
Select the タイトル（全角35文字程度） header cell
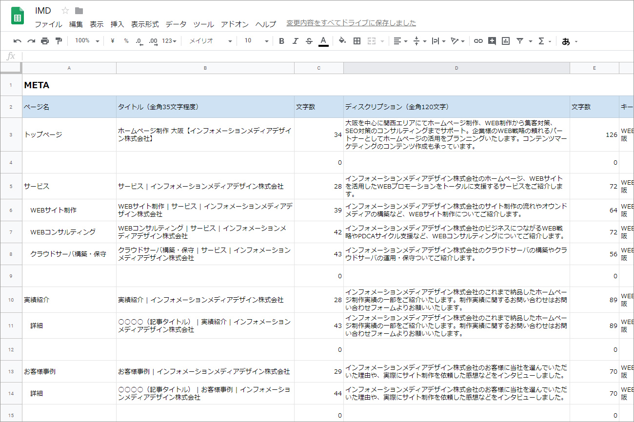(x=205, y=107)
